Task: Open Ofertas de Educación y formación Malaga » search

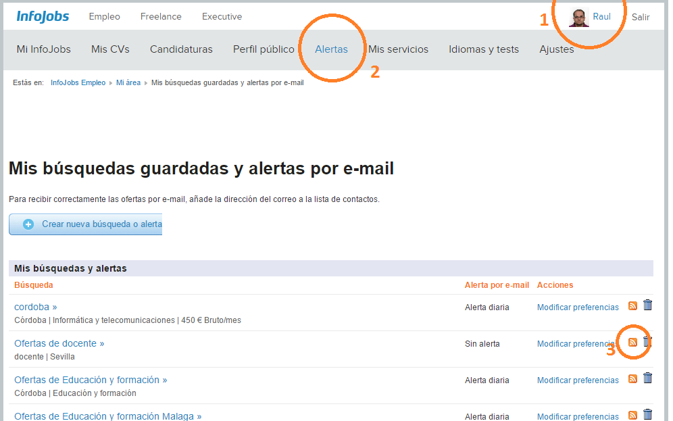Action: [107, 416]
